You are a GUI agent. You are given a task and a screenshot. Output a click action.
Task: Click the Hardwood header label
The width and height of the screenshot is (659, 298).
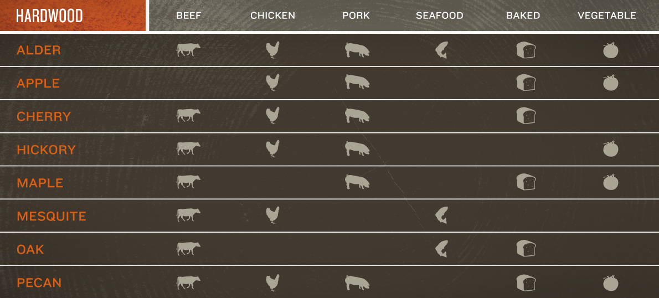(49, 16)
